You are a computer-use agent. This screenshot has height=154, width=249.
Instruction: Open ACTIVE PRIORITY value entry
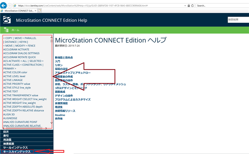coord(17,84)
